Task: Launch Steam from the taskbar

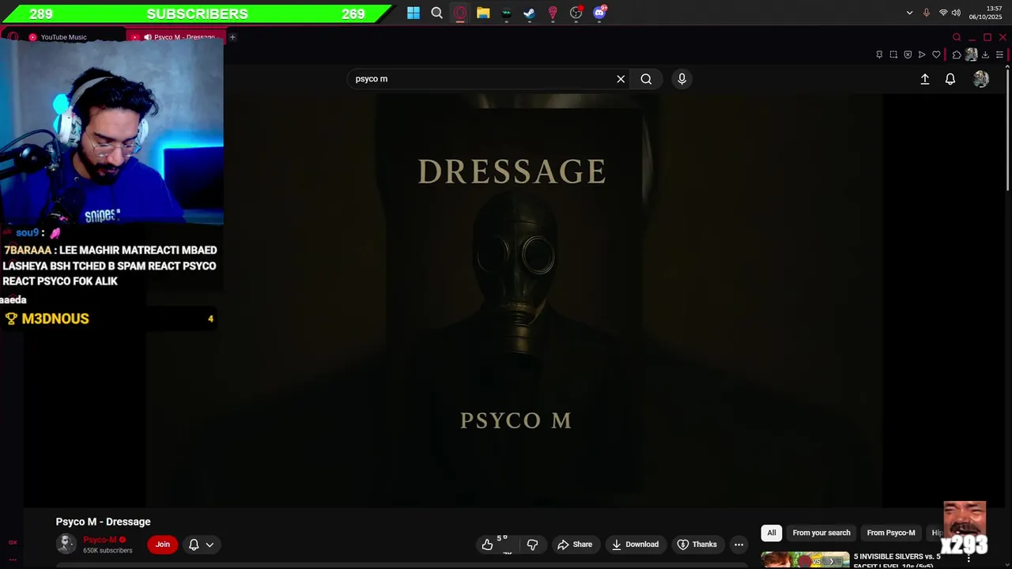Action: pos(530,13)
